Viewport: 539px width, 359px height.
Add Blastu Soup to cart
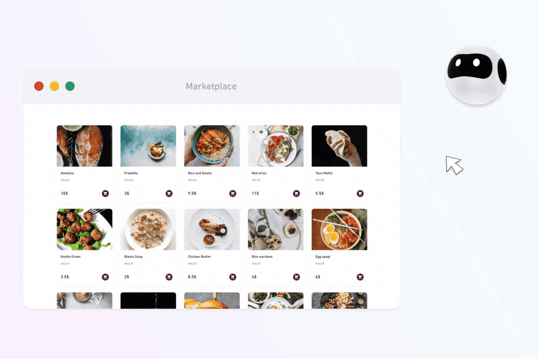[169, 277]
